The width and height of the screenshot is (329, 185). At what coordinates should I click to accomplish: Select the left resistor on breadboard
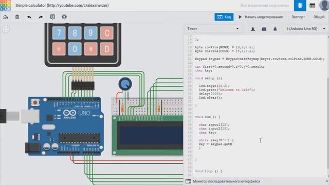[x=122, y=108]
